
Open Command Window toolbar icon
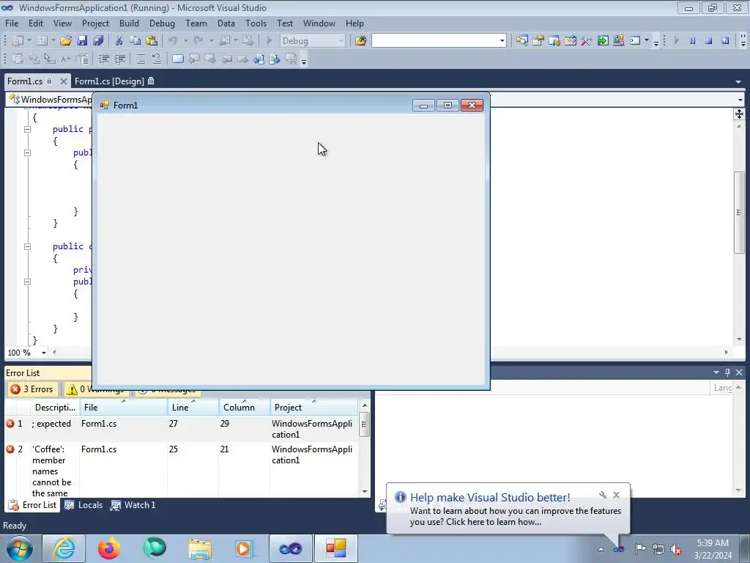click(x=635, y=41)
